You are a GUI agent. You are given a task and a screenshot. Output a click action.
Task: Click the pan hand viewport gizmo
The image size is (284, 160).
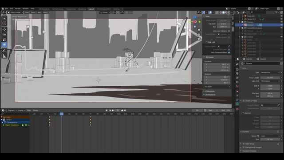[x=199, y=34]
